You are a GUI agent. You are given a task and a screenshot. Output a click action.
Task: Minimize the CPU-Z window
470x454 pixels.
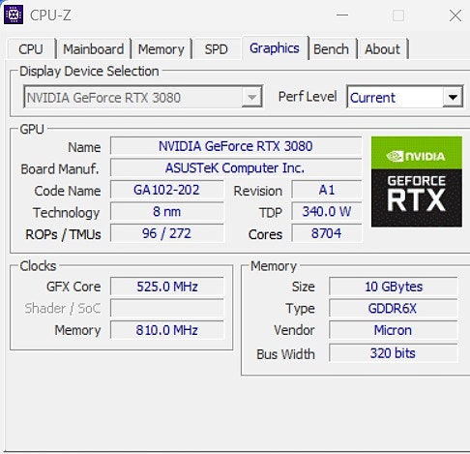click(x=342, y=15)
